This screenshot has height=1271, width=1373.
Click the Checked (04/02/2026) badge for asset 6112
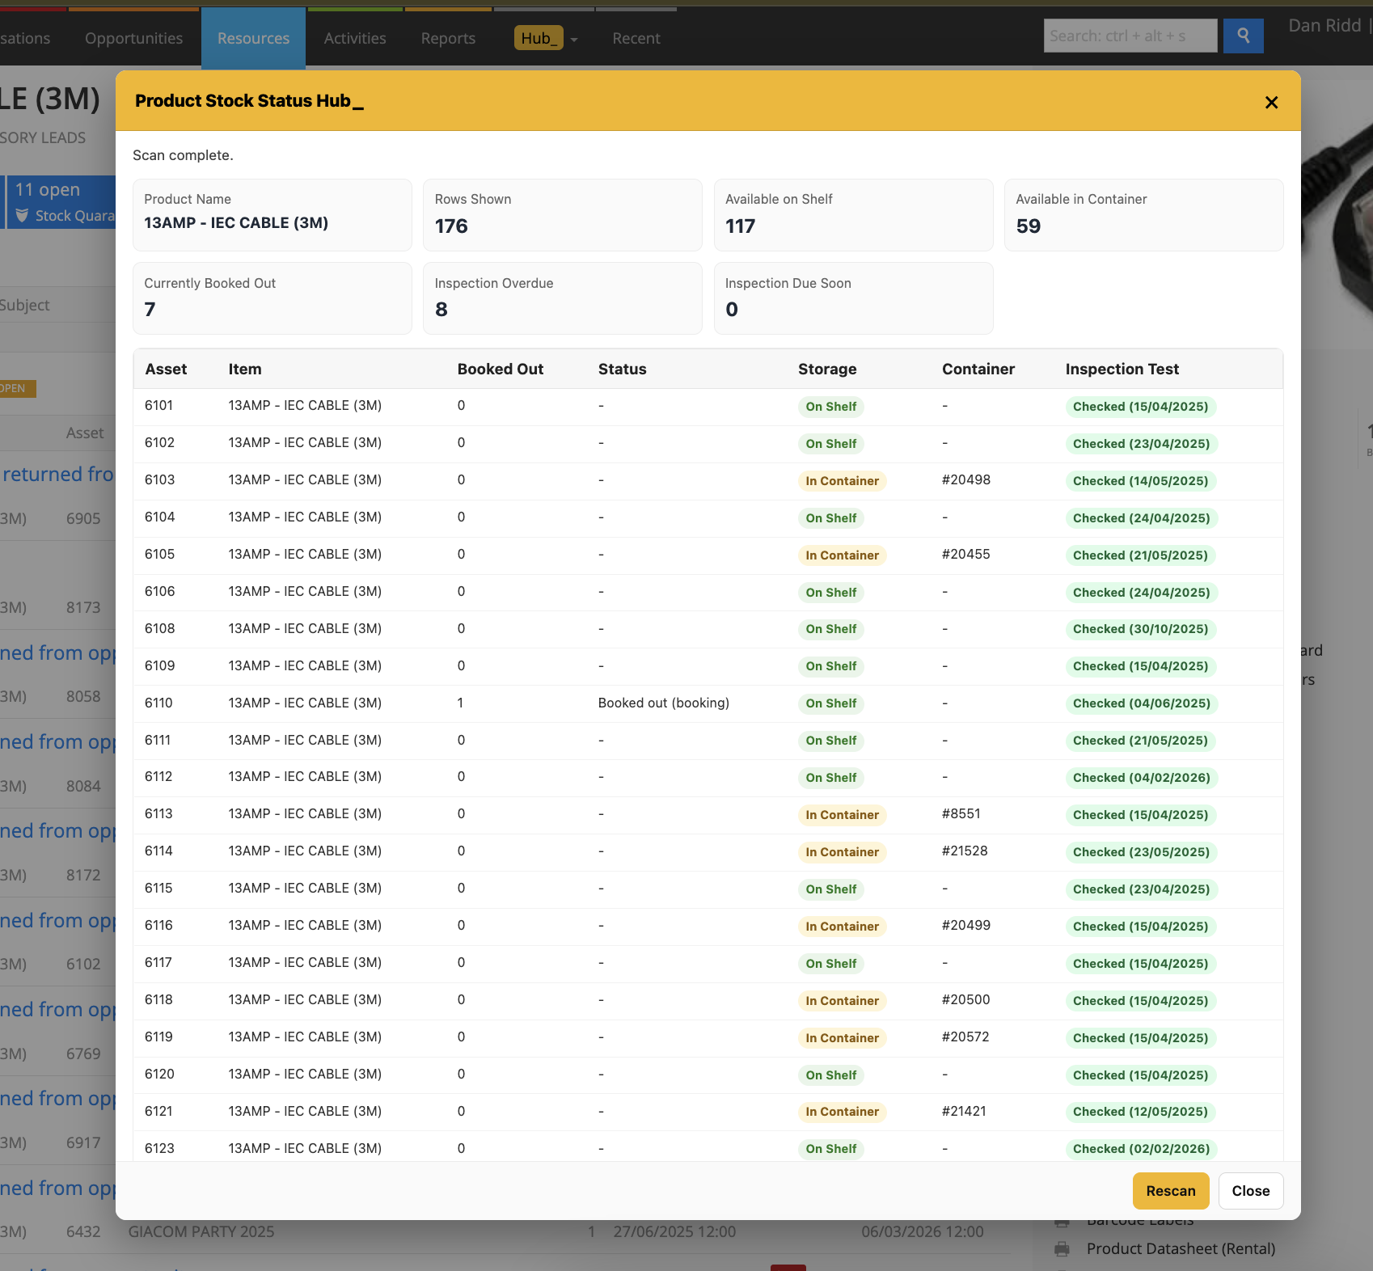(1142, 777)
